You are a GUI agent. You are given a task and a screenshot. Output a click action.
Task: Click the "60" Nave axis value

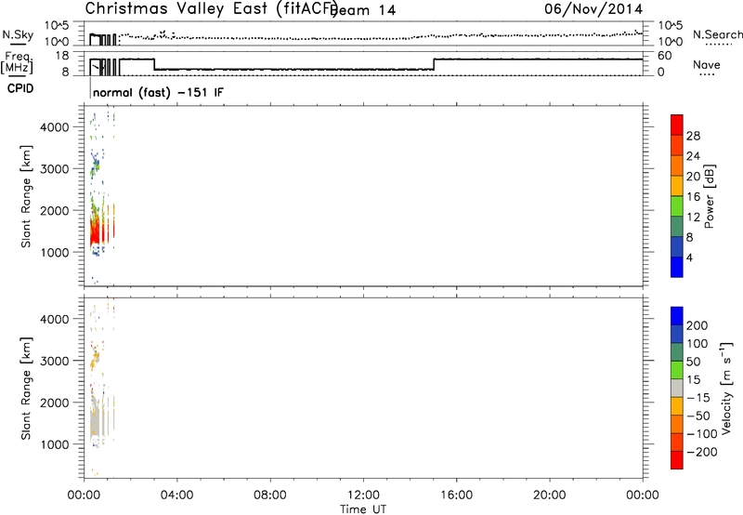665,56
